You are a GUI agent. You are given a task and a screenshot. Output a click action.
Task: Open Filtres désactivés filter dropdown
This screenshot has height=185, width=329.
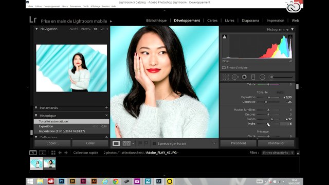(x=278, y=153)
